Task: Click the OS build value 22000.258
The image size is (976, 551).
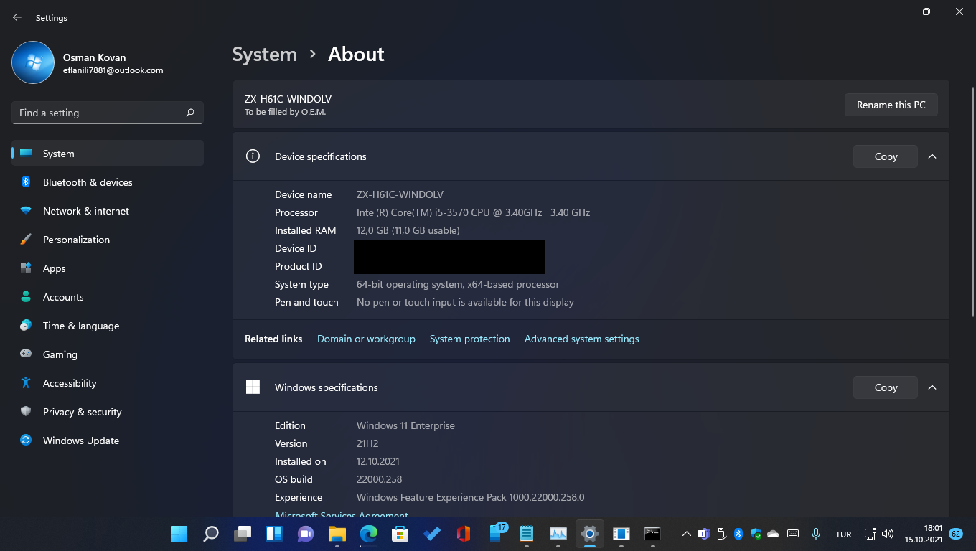Action: (379, 479)
